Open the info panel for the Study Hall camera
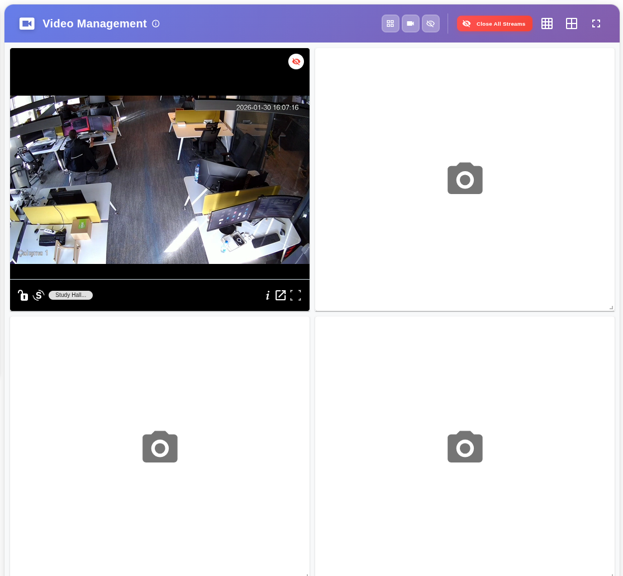Viewport: 623px width, 576px height. 268,295
